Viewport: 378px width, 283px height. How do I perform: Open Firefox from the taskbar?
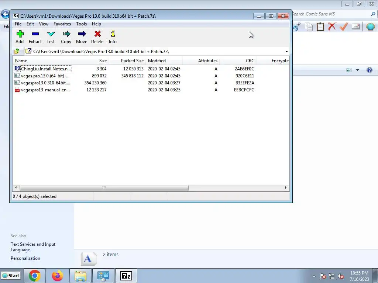pyautogui.click(x=57, y=276)
